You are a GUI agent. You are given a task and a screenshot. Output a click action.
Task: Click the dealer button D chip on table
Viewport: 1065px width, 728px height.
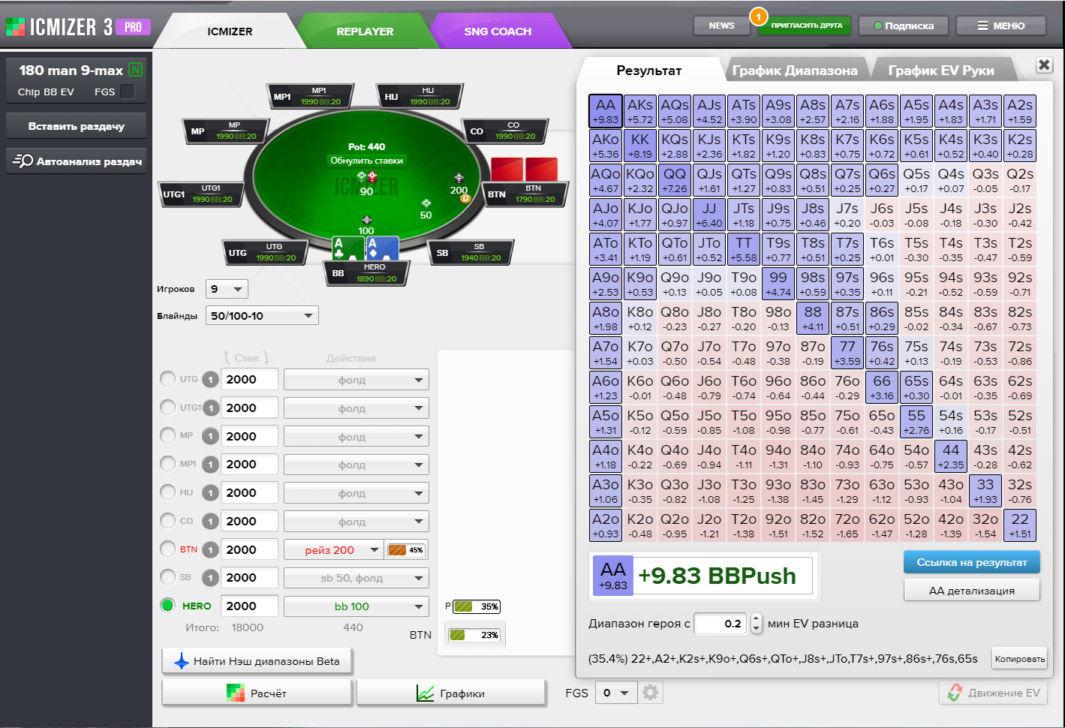coord(465,199)
